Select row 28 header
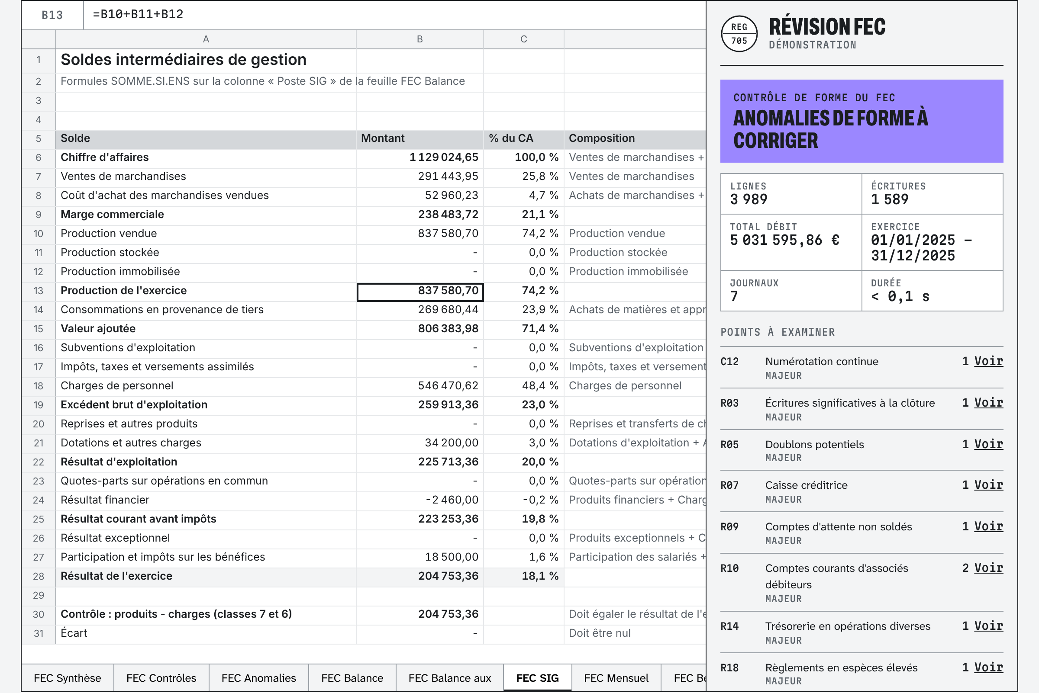 coord(39,576)
